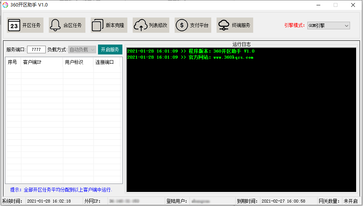Open the 列表修改 cloud upload toolbar button
This screenshot has width=363, height=206.
[x=151, y=25]
